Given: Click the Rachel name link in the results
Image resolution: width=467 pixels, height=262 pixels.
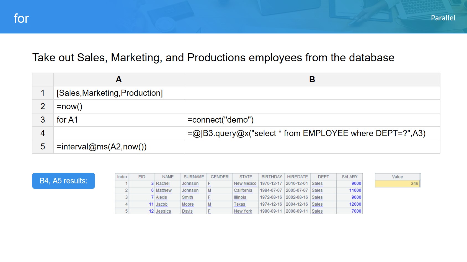Looking at the screenshot, I should [162, 184].
